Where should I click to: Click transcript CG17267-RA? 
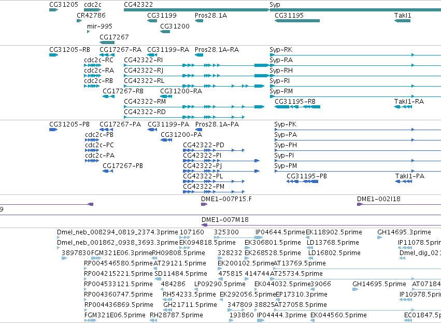tap(107, 55)
